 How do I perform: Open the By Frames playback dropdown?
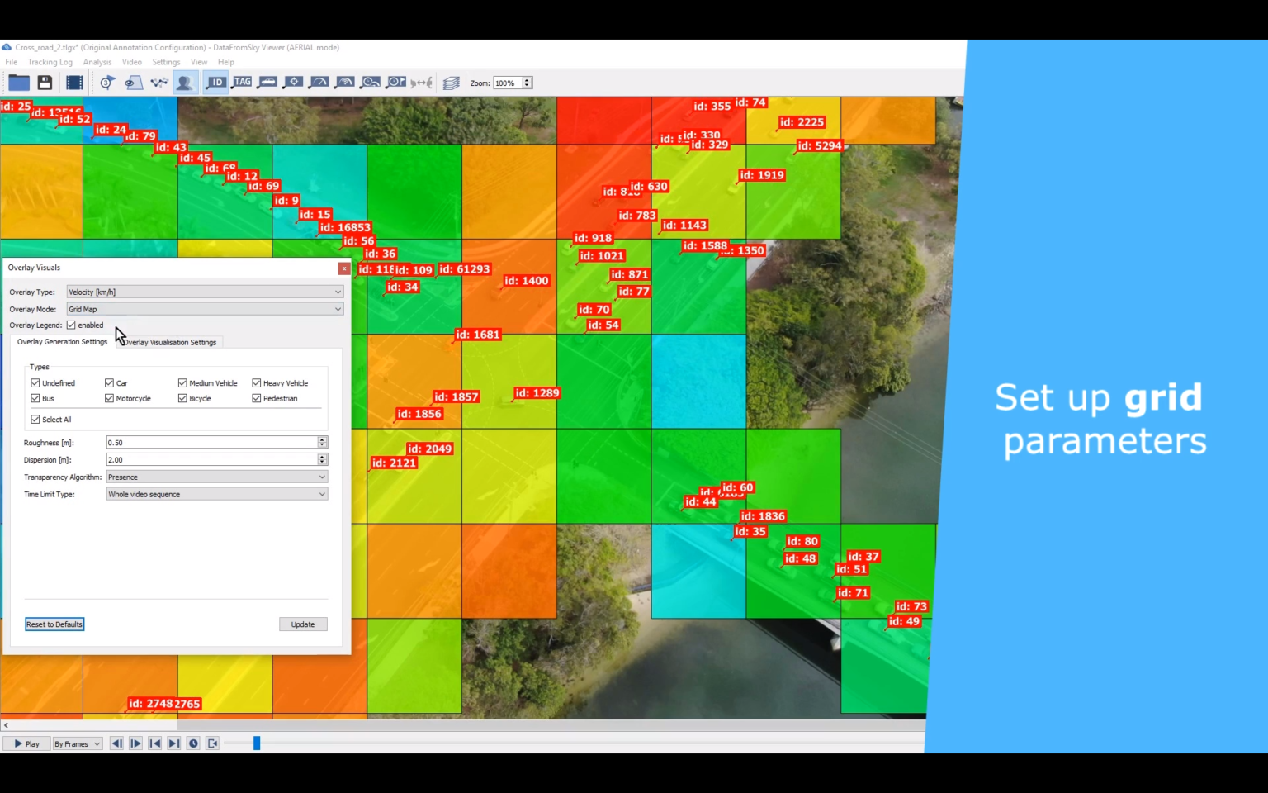78,743
